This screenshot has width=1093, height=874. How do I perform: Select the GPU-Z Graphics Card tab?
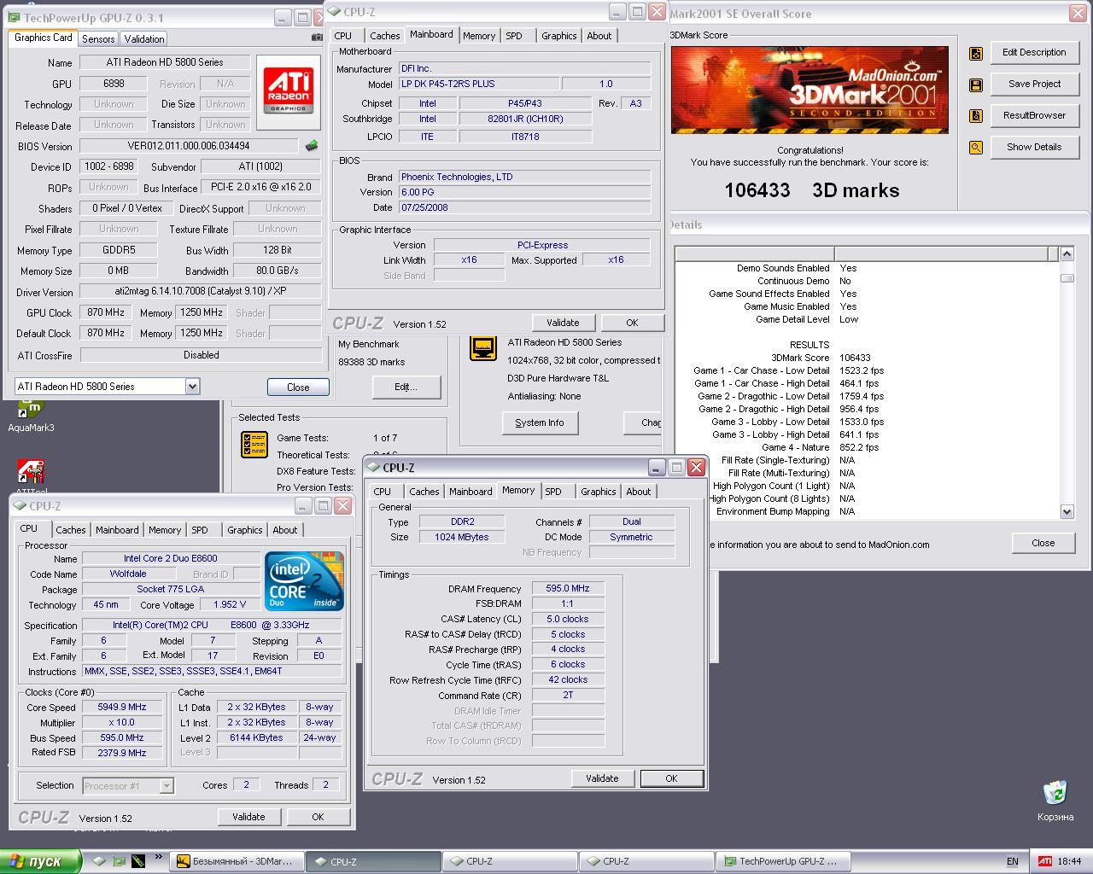44,38
